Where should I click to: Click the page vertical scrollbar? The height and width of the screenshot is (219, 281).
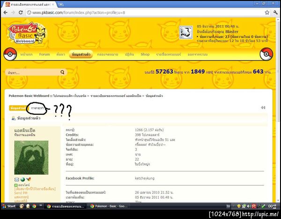(279, 111)
